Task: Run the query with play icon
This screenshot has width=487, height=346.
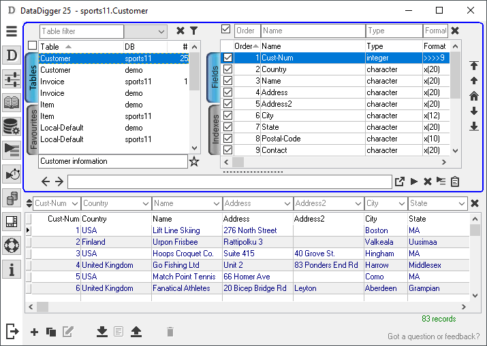Action: (x=414, y=181)
